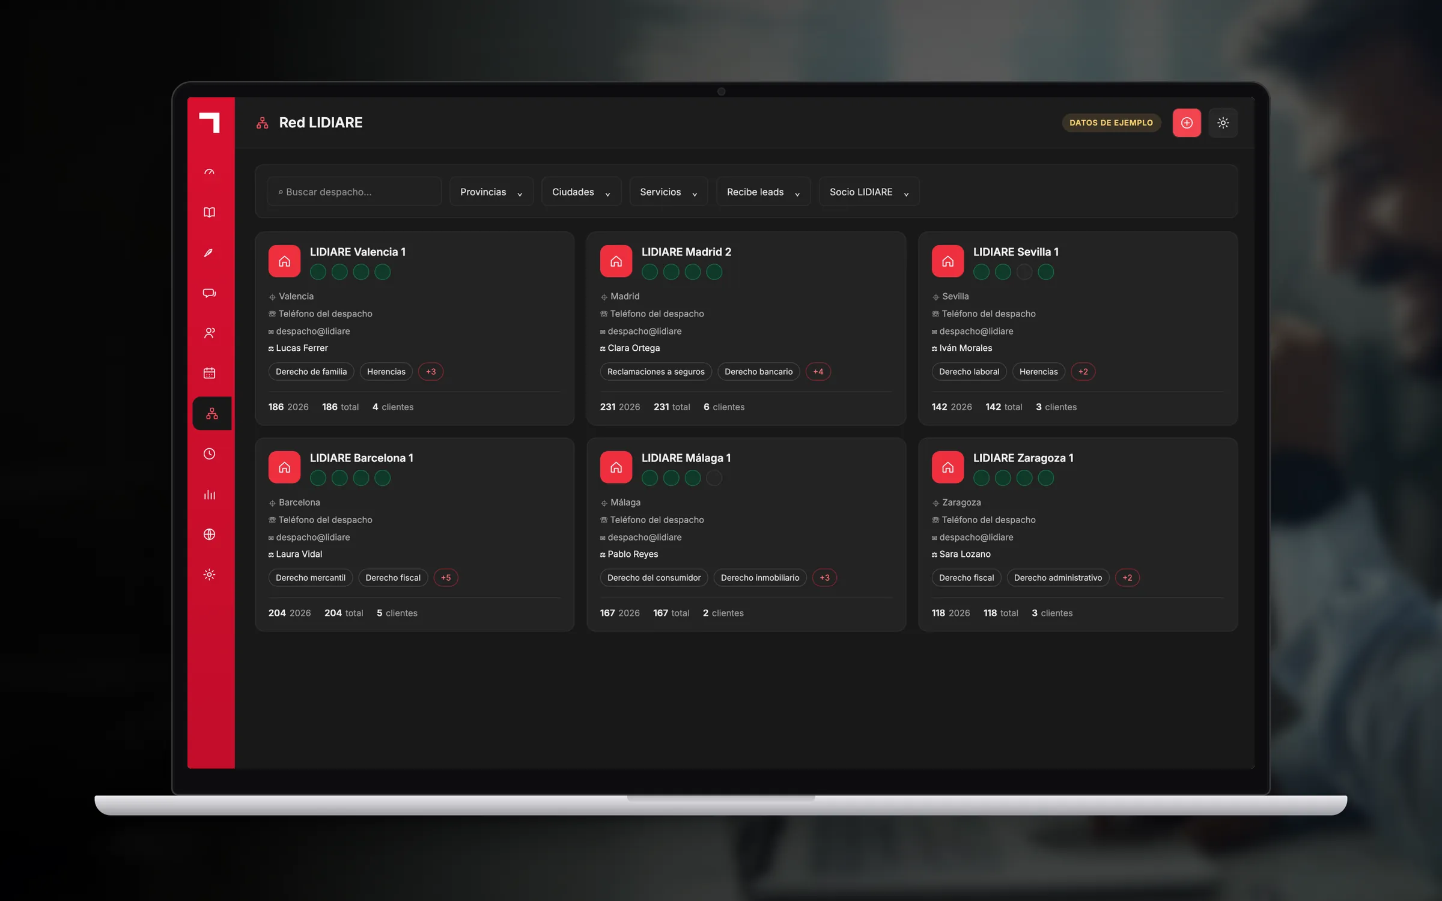Show +4 more services on Madrid card
This screenshot has width=1442, height=901.
pos(818,372)
